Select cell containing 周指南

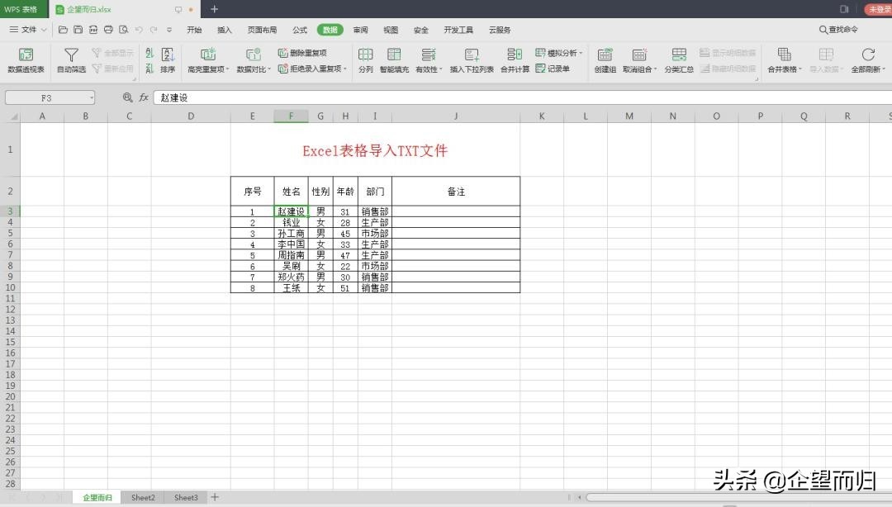pyautogui.click(x=291, y=255)
